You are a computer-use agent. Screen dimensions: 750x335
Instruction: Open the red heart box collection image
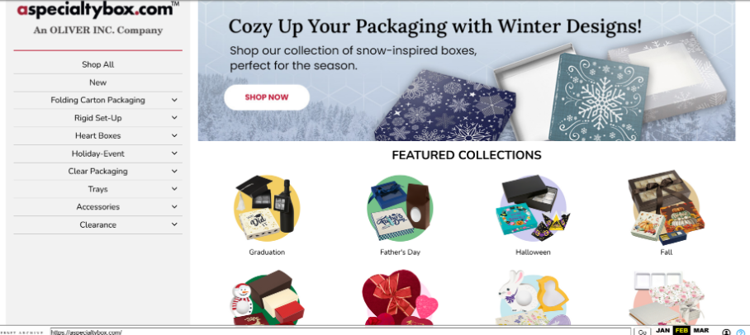tap(400, 298)
